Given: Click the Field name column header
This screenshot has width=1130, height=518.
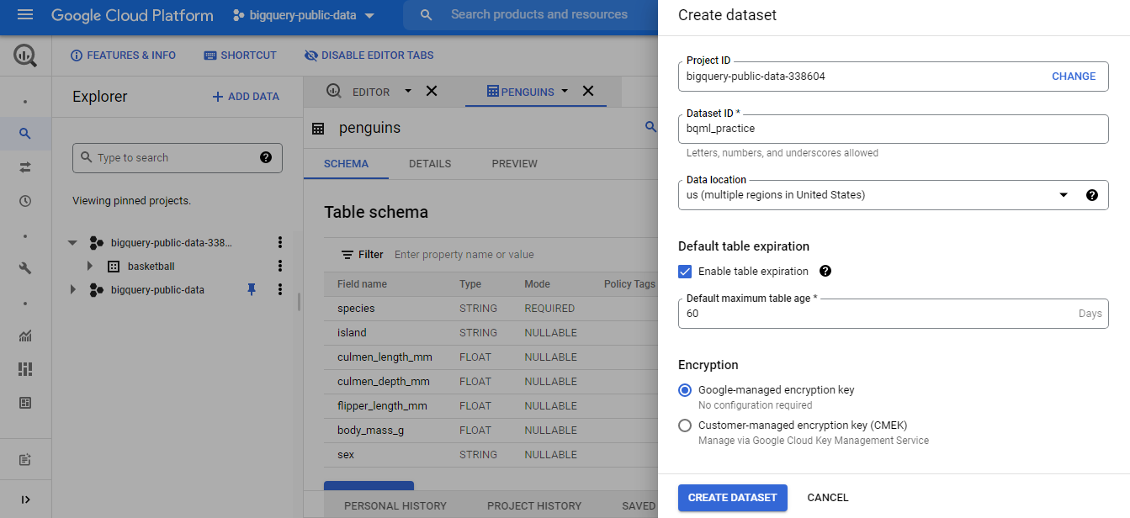Looking at the screenshot, I should pyautogui.click(x=362, y=284).
